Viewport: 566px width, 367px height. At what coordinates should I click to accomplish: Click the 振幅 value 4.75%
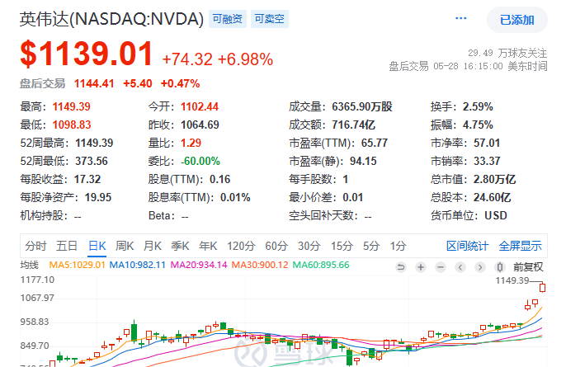(x=478, y=125)
